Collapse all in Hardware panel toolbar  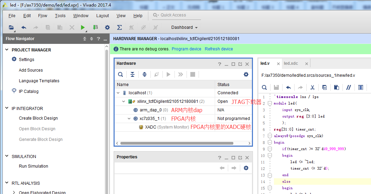[132, 74]
